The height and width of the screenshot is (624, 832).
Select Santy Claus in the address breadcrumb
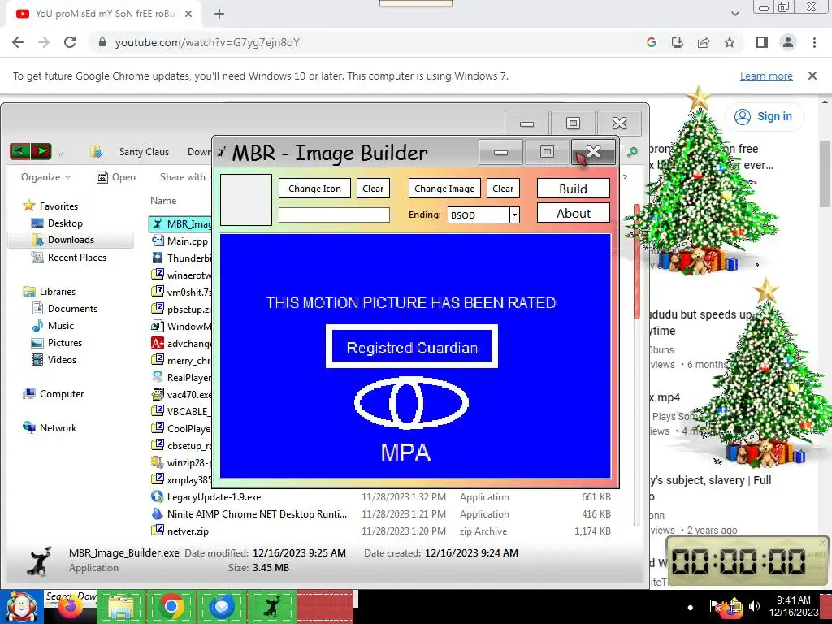tap(144, 152)
